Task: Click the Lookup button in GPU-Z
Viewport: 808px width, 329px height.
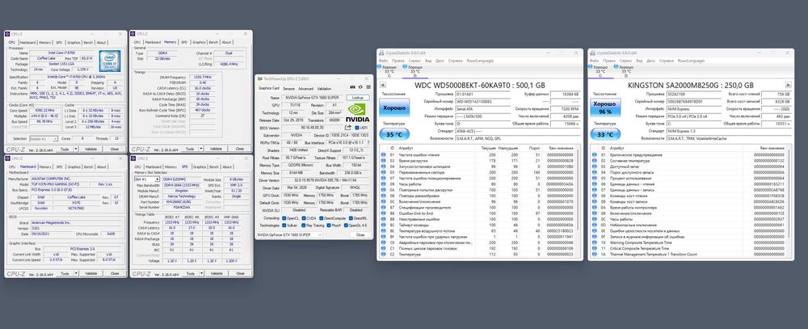Action: [x=358, y=98]
